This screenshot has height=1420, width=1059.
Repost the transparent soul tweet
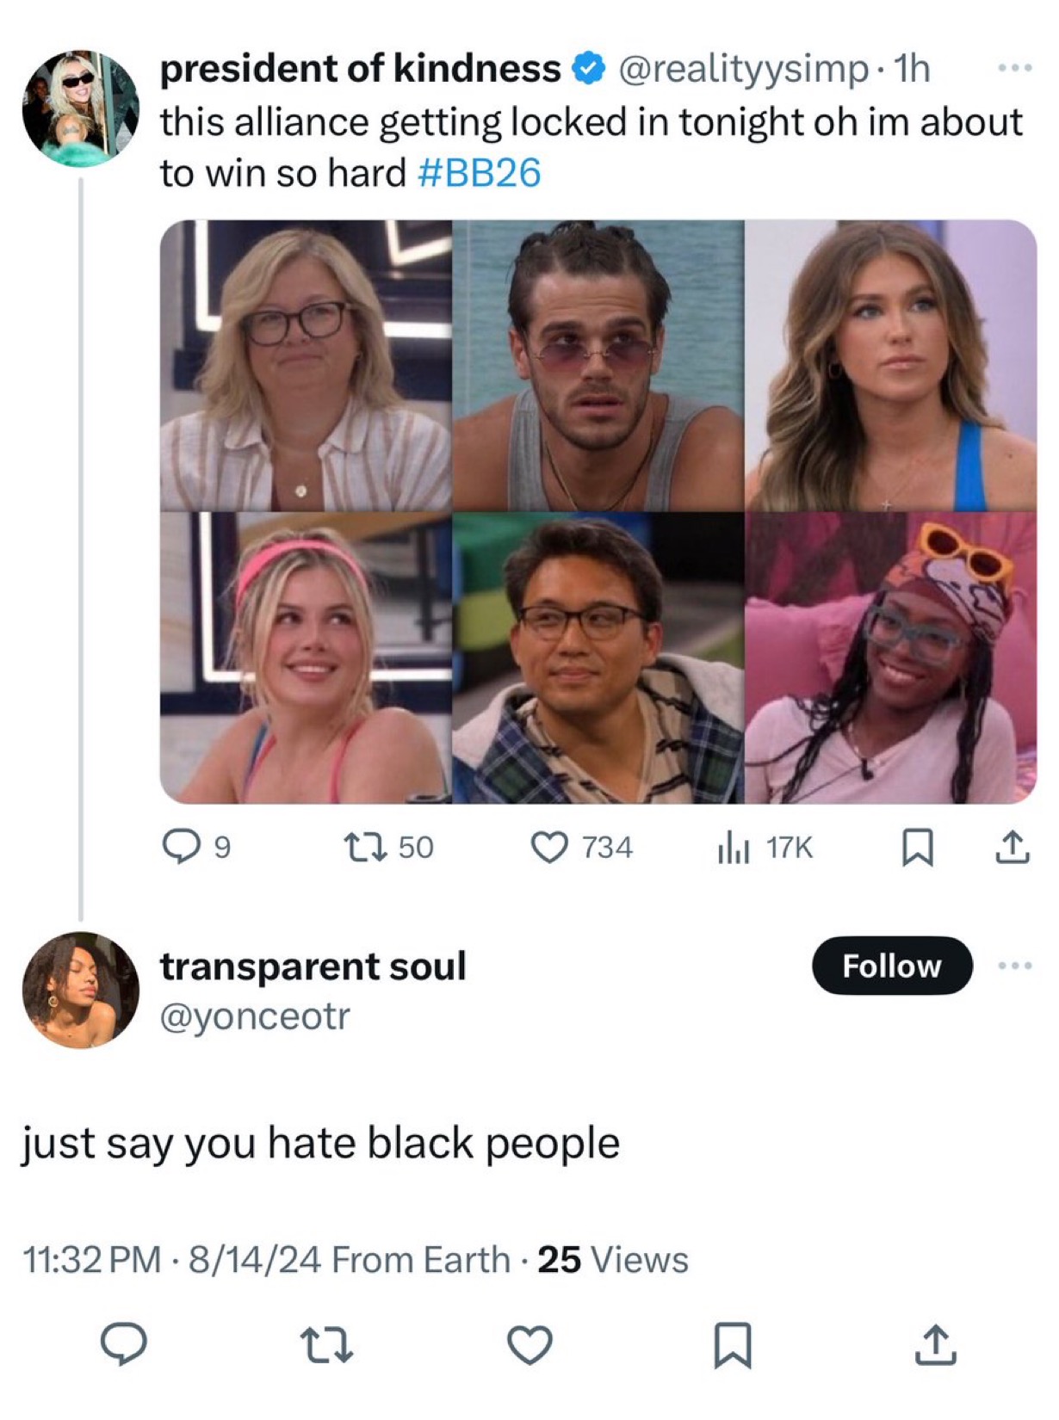tap(326, 1344)
